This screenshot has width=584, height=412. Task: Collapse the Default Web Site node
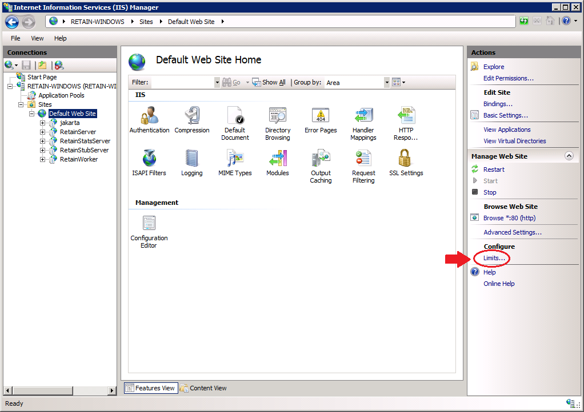(31, 114)
